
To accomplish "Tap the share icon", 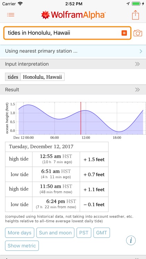I will (x=135, y=15).
